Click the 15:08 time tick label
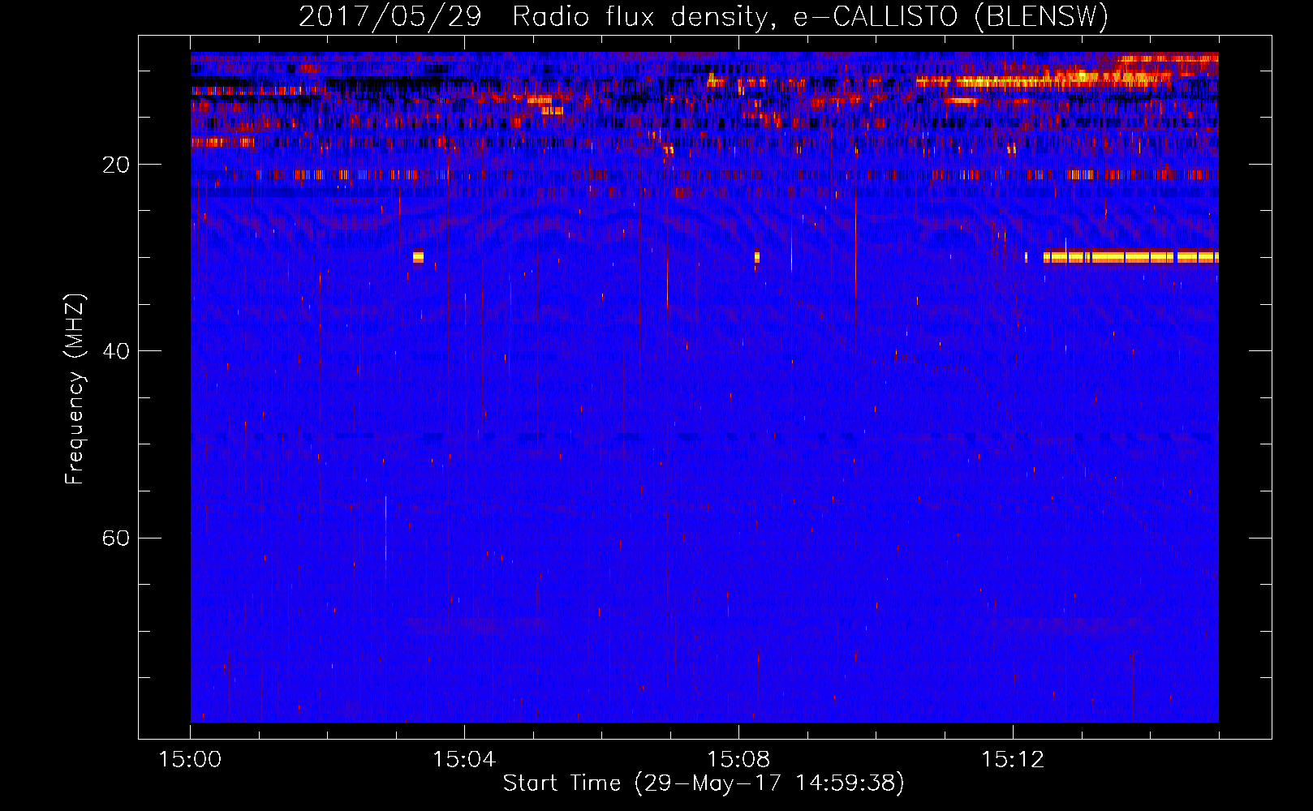Image resolution: width=1313 pixels, height=811 pixels. 738,760
